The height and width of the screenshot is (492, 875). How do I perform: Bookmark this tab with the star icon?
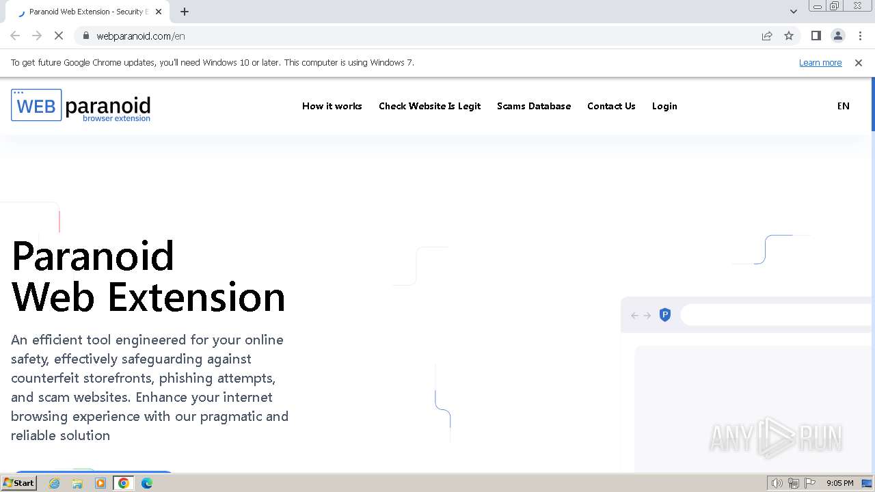789,36
